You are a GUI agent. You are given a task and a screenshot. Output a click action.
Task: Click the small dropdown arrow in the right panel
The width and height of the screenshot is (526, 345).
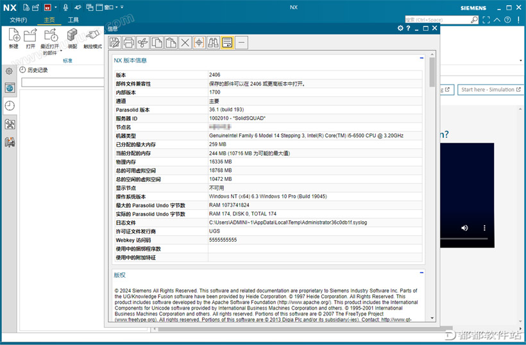pos(521,61)
